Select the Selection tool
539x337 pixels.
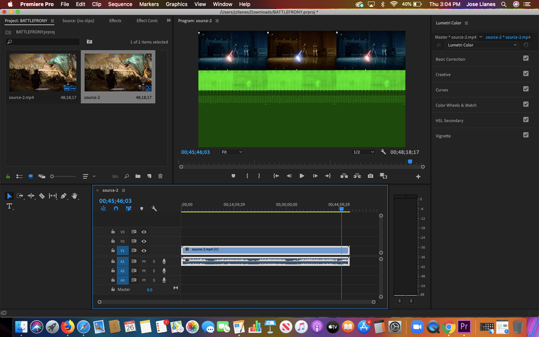[9, 196]
